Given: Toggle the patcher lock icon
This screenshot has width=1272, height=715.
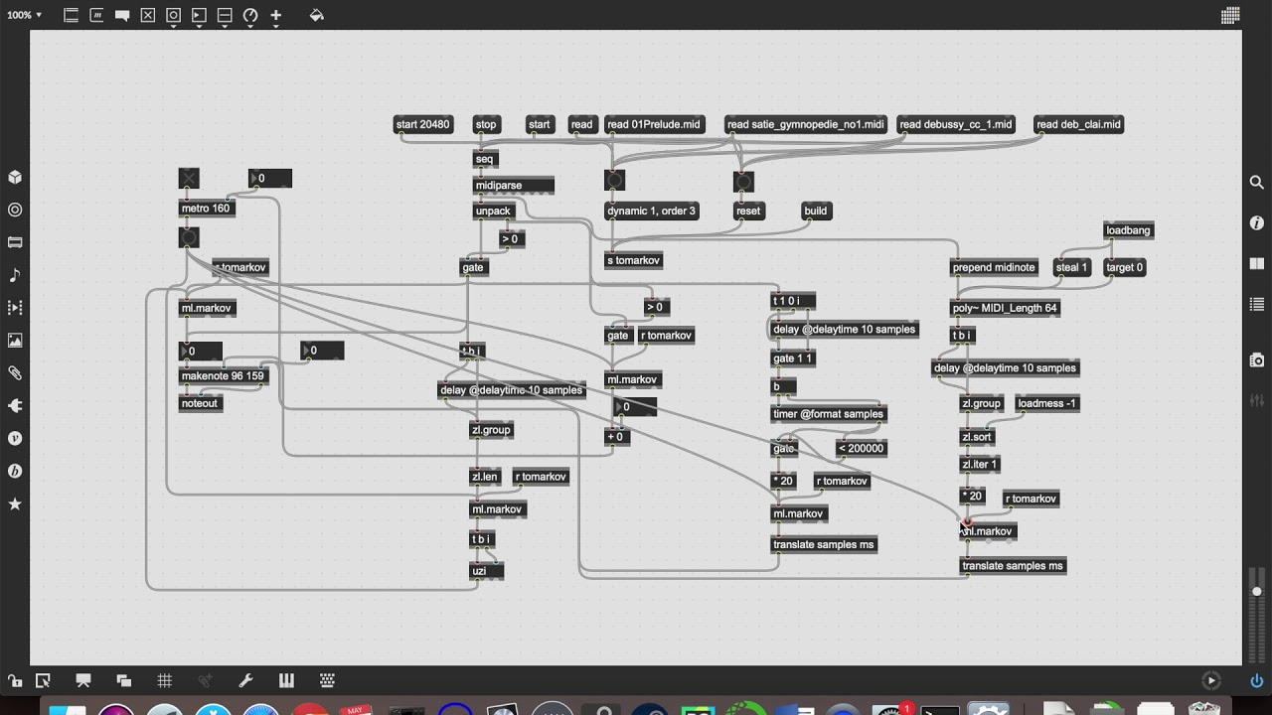Looking at the screenshot, I should [x=15, y=680].
